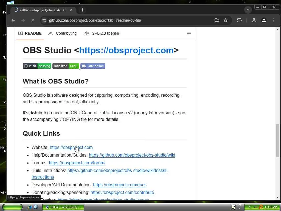Viewport: 281px width, 211px height.
Task: Click the "Quick Links" heading
Action: click(41, 134)
